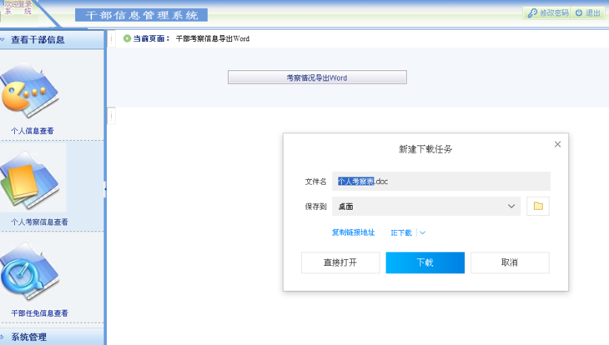Click the 文件名 input field

[441, 181]
